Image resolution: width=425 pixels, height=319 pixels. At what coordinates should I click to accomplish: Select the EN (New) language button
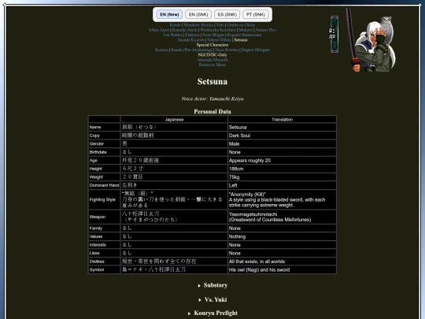[169, 14]
